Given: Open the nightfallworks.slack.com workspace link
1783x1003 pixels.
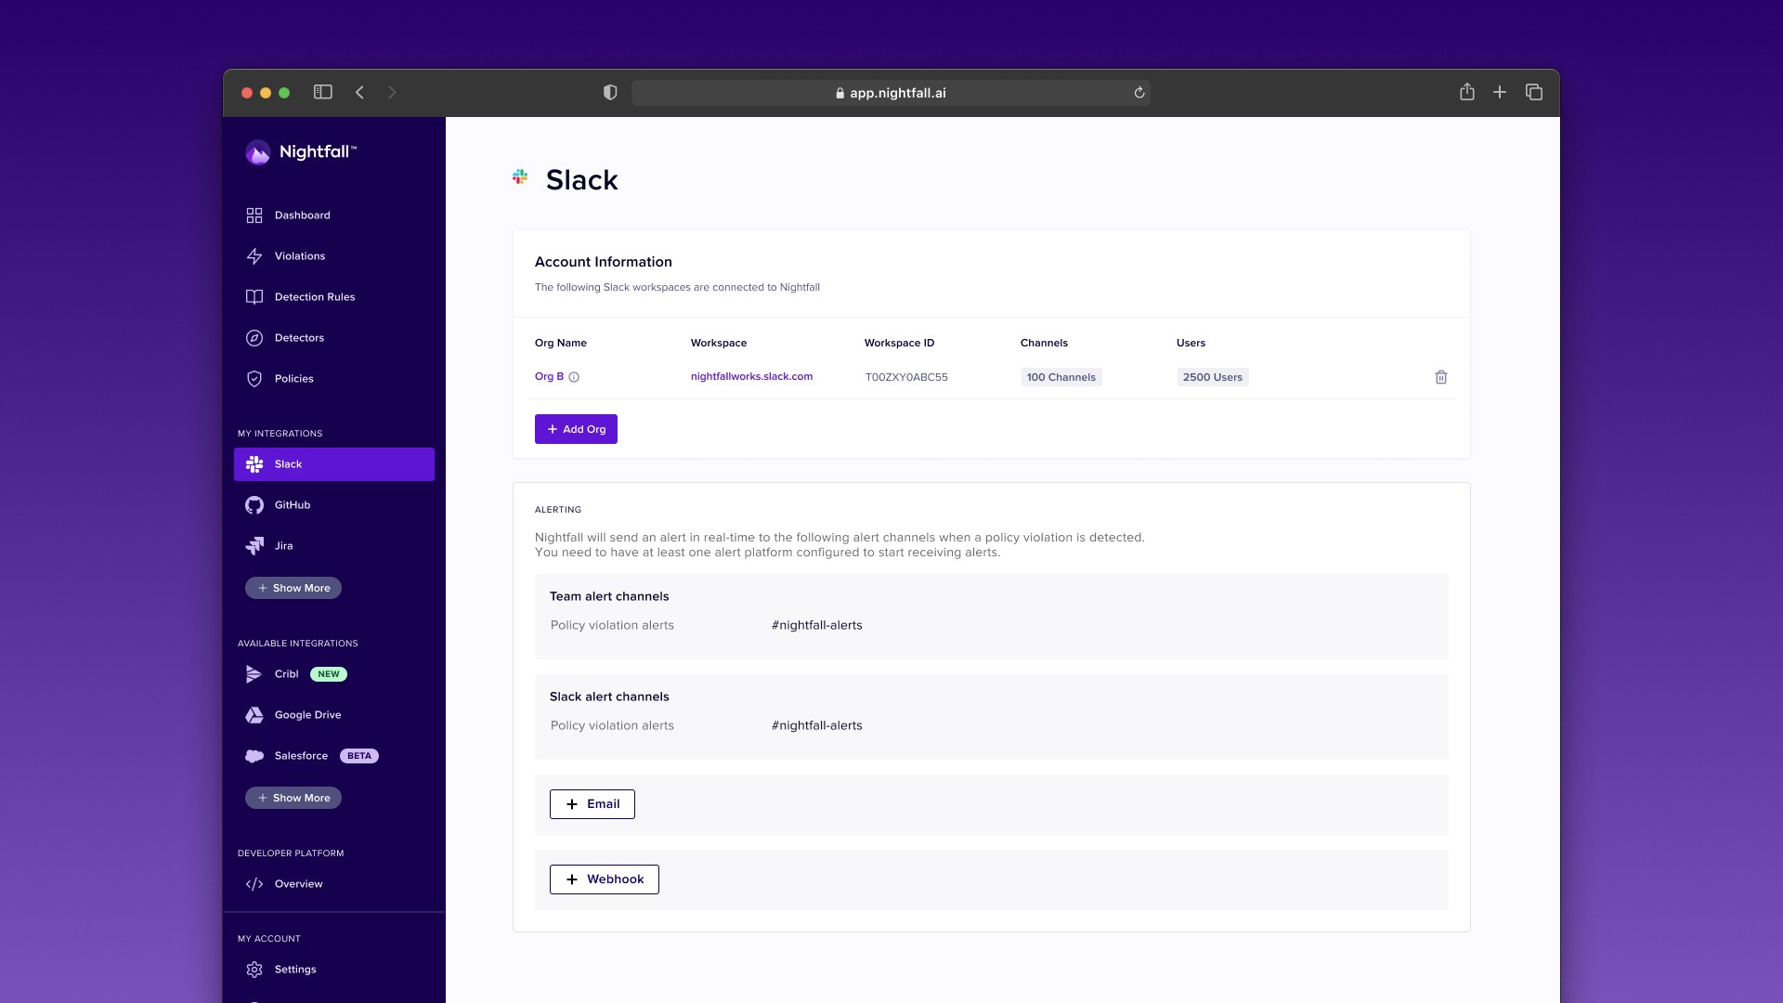Looking at the screenshot, I should [x=751, y=376].
